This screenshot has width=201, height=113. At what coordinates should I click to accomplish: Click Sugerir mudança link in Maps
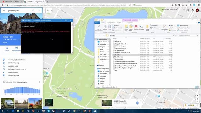[13, 73]
